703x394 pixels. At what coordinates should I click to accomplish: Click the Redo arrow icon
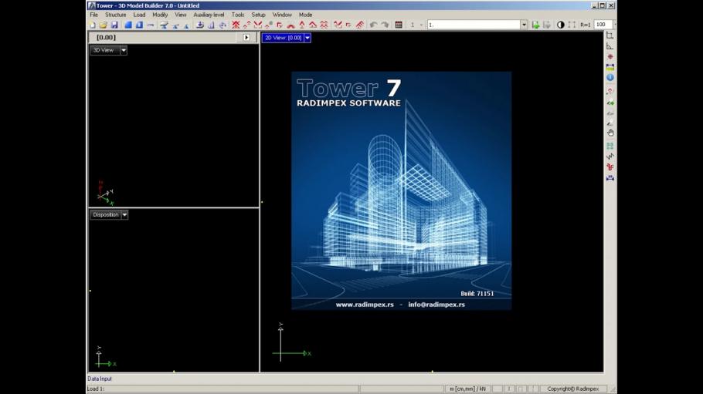pos(385,25)
